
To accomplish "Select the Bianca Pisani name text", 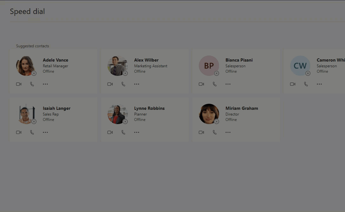I will tap(239, 60).
